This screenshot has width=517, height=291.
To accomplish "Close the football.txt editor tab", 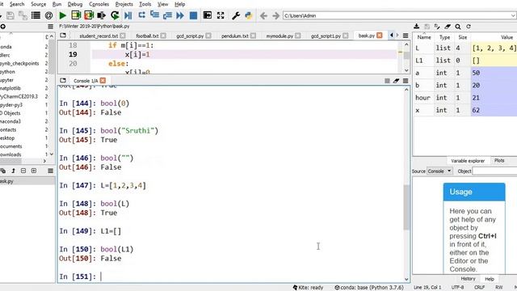I will [163, 36].
